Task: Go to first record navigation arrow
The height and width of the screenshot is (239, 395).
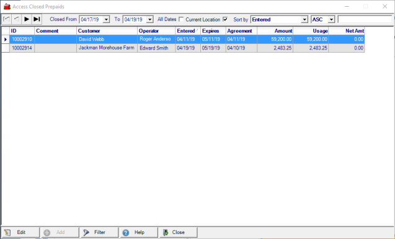Action: pyautogui.click(x=7, y=19)
